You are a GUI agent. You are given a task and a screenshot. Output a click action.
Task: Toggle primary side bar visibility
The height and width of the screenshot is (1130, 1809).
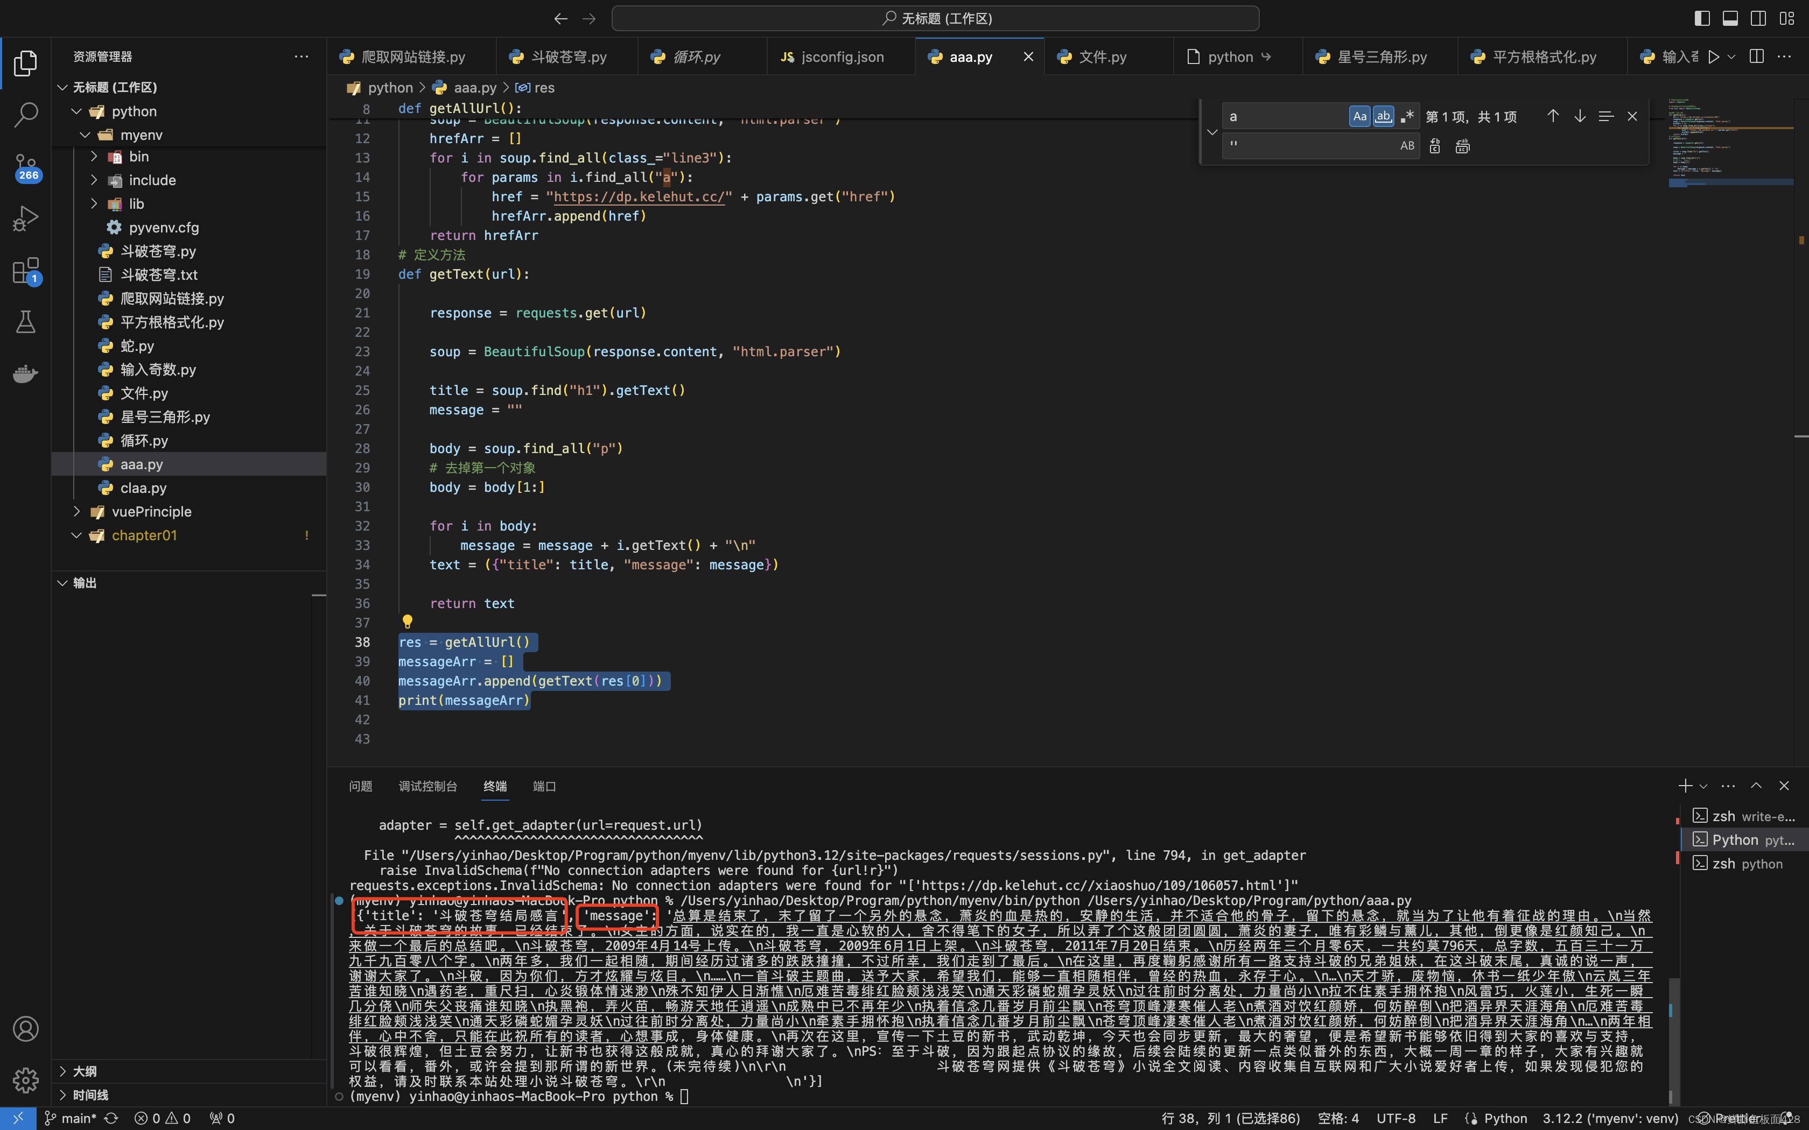[1702, 18]
